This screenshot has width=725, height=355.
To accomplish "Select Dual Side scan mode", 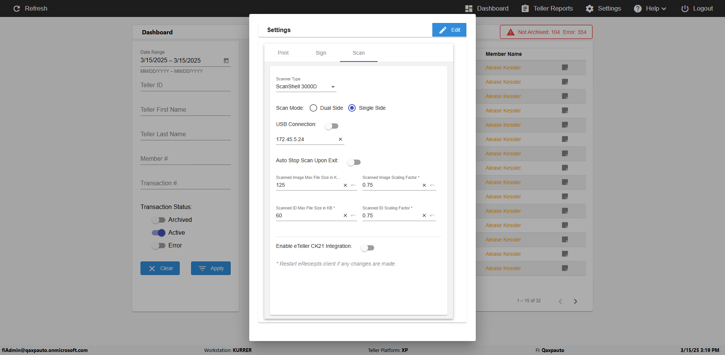I will (x=313, y=108).
